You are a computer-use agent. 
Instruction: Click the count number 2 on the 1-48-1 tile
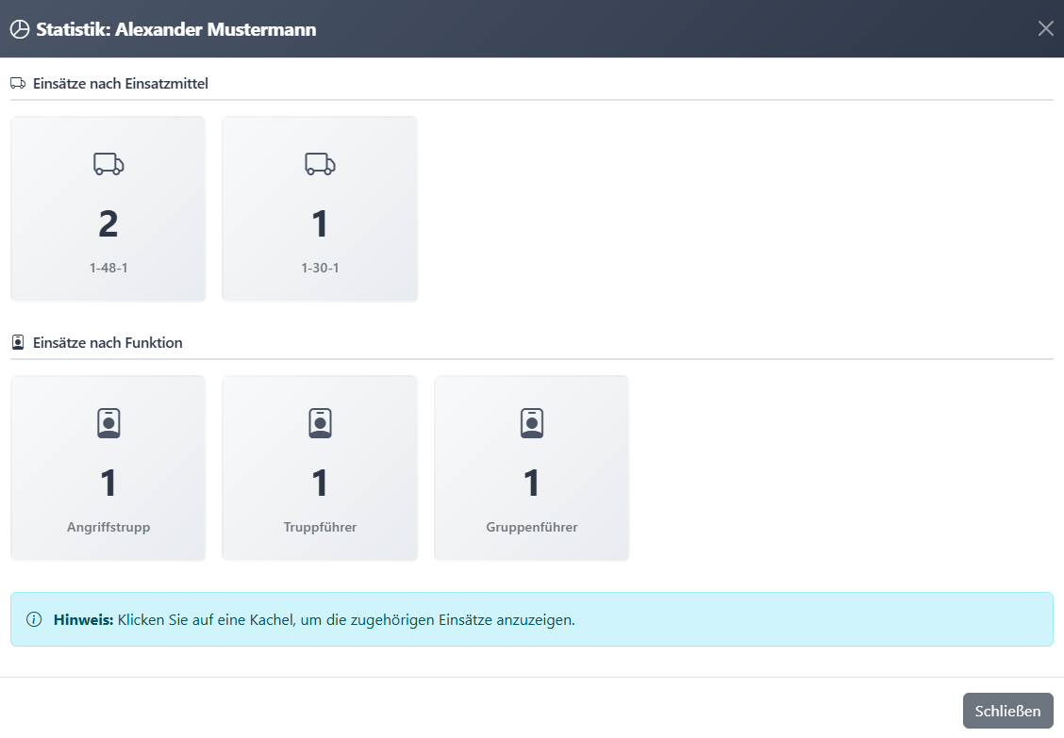(x=108, y=223)
